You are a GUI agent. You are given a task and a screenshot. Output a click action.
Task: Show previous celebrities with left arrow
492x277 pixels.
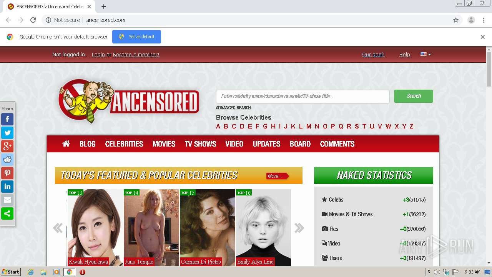coord(58,228)
